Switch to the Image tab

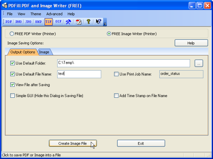[44, 52]
